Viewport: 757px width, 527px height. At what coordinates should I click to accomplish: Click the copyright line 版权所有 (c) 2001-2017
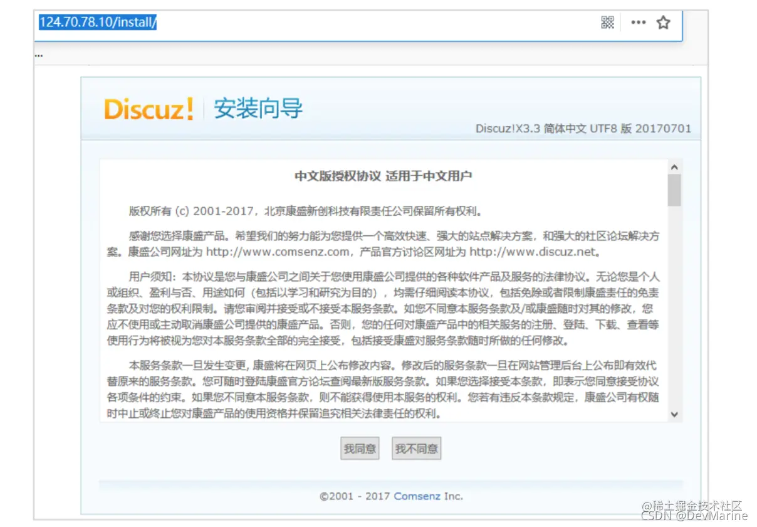click(x=305, y=211)
